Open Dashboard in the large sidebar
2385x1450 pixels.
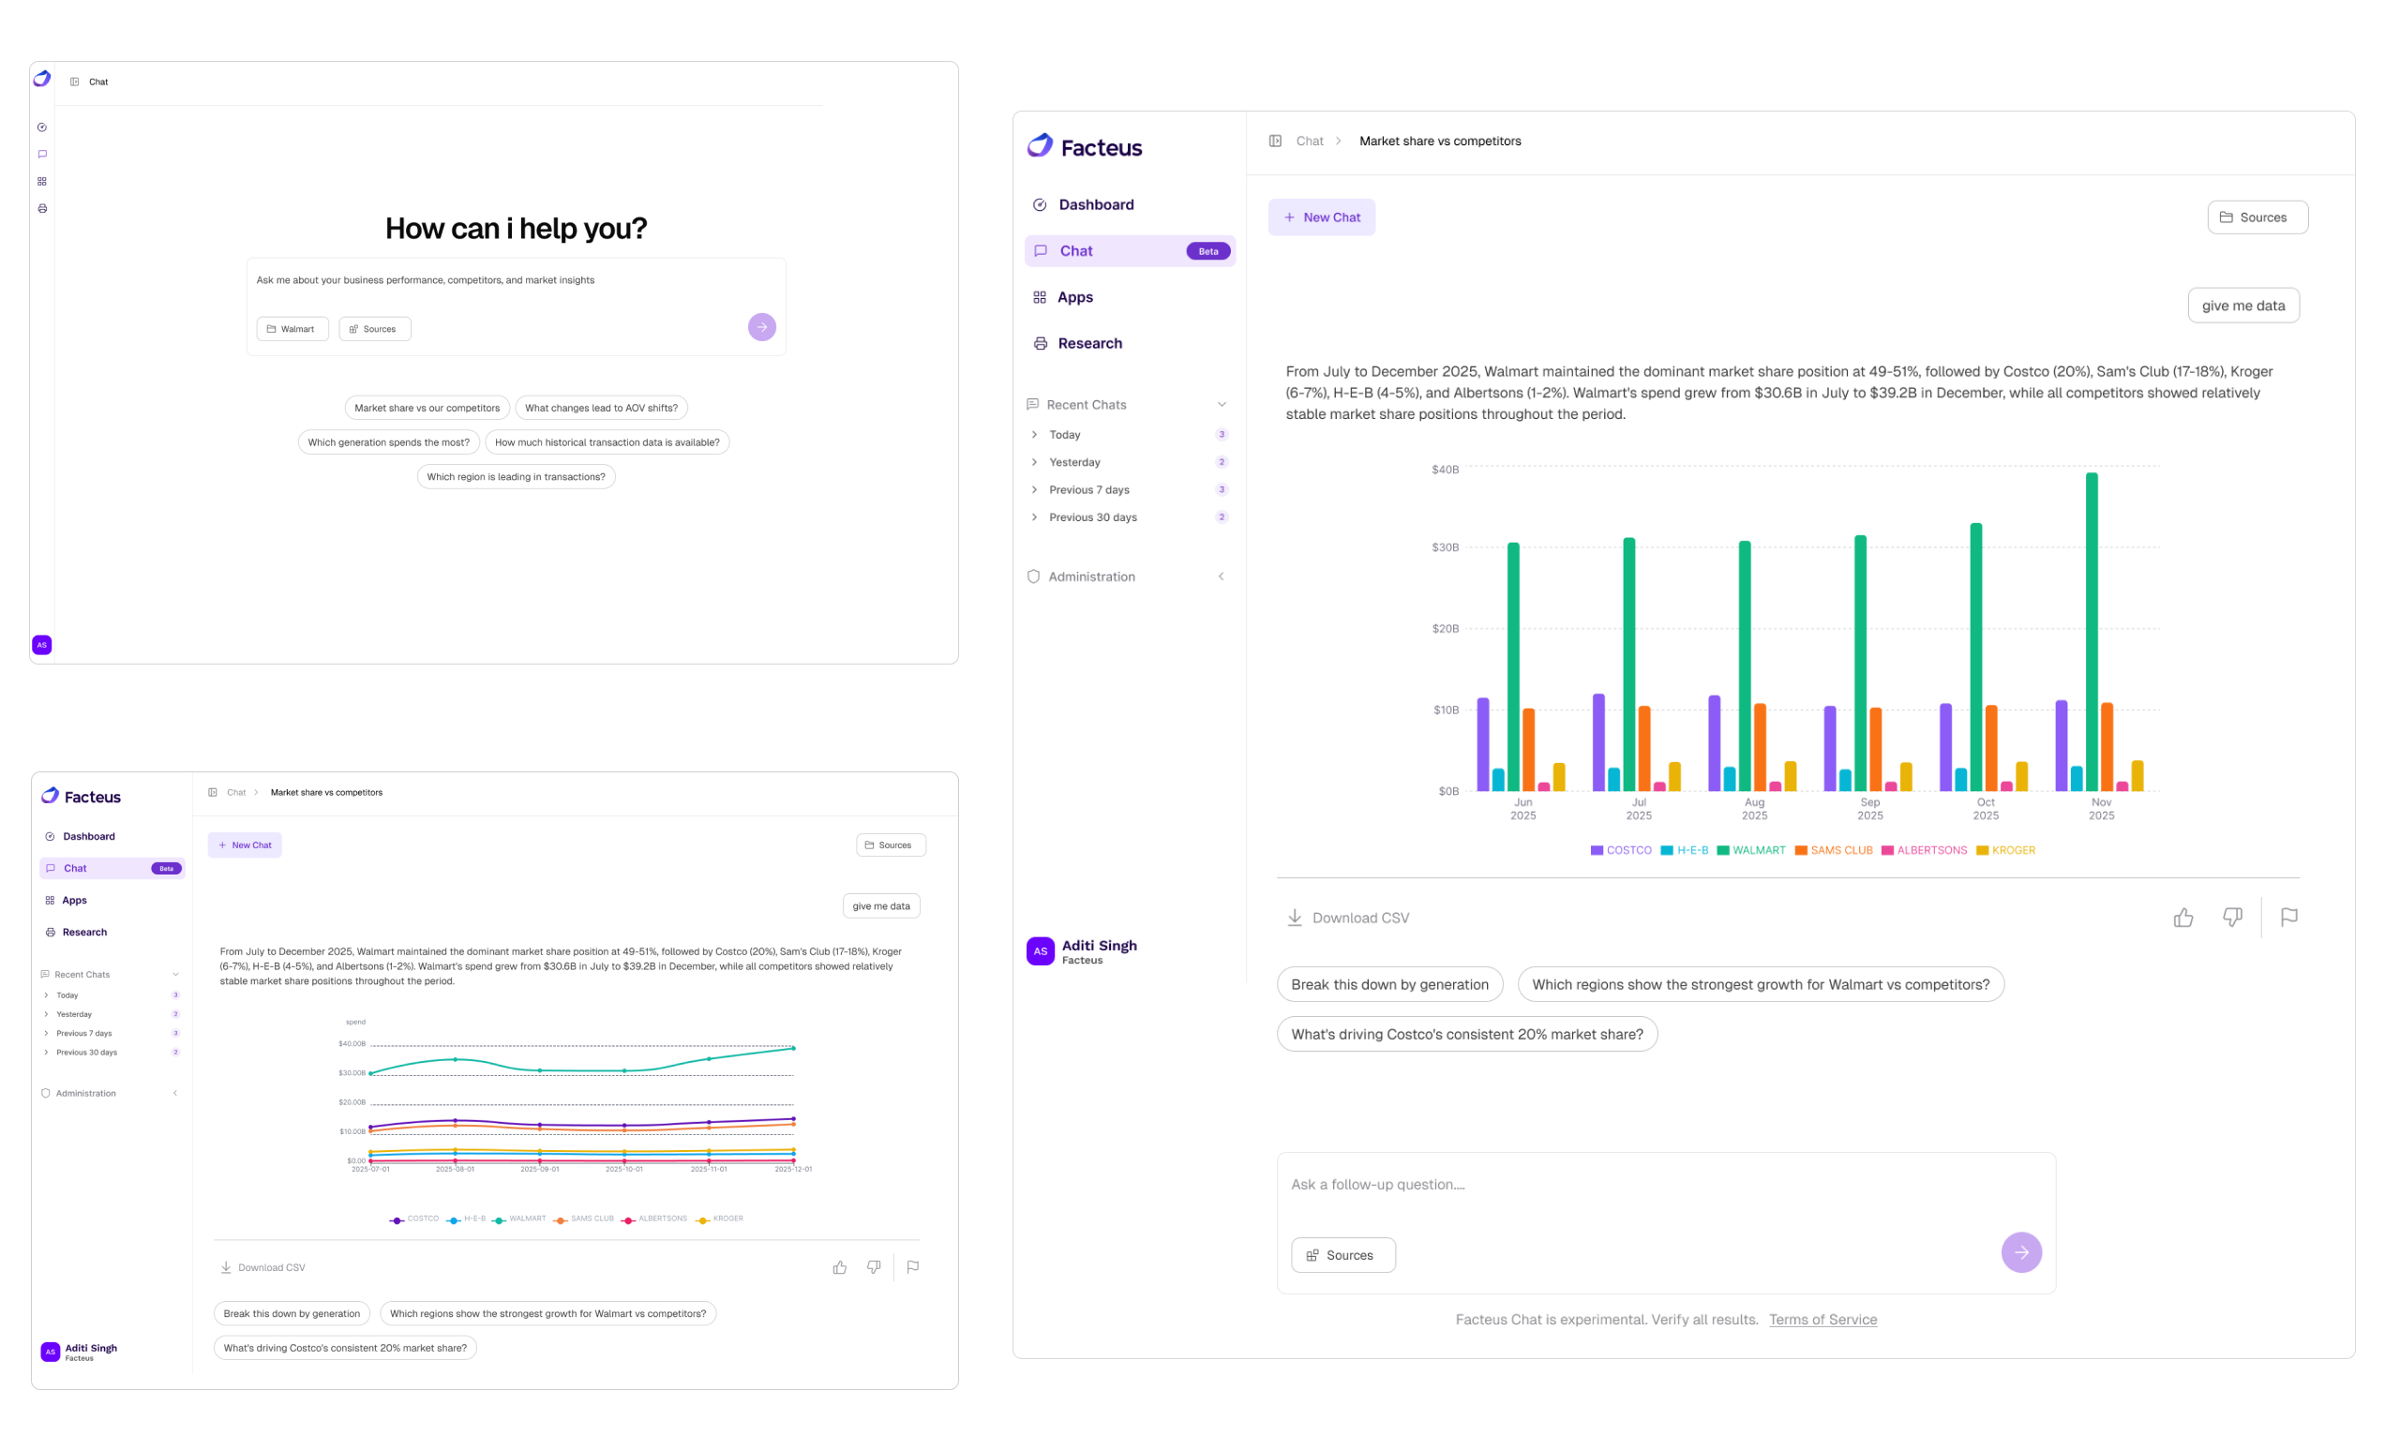point(1096,204)
